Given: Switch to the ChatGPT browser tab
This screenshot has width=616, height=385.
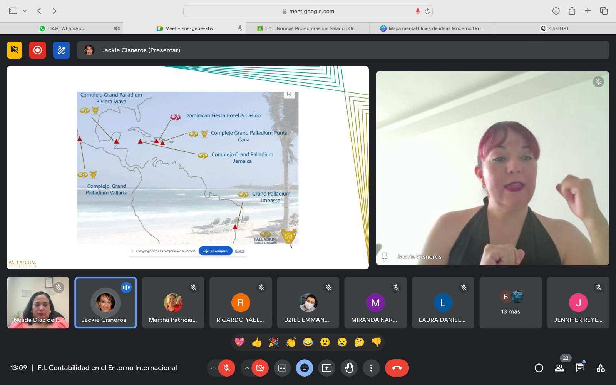Looking at the screenshot, I should pyautogui.click(x=554, y=28).
